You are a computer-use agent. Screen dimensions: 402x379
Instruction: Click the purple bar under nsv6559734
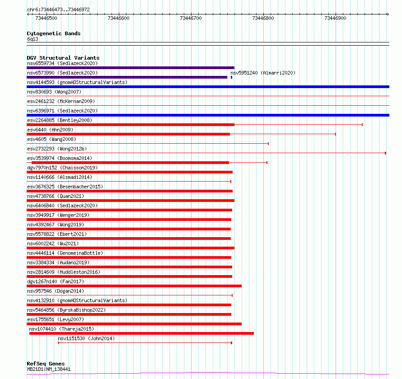[131, 68]
